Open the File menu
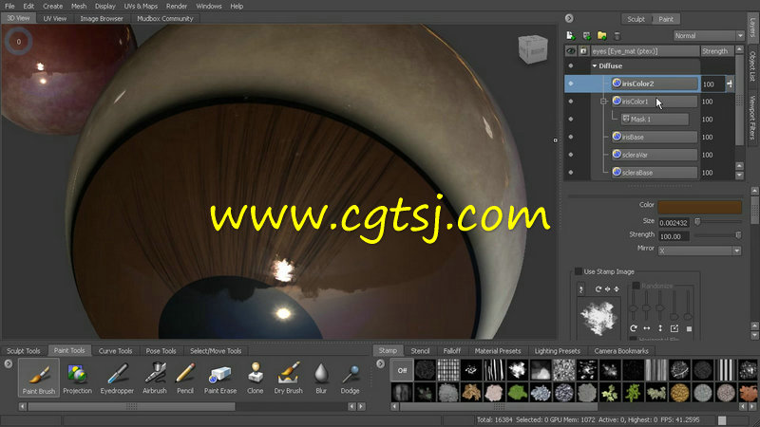This screenshot has width=760, height=427. click(9, 7)
